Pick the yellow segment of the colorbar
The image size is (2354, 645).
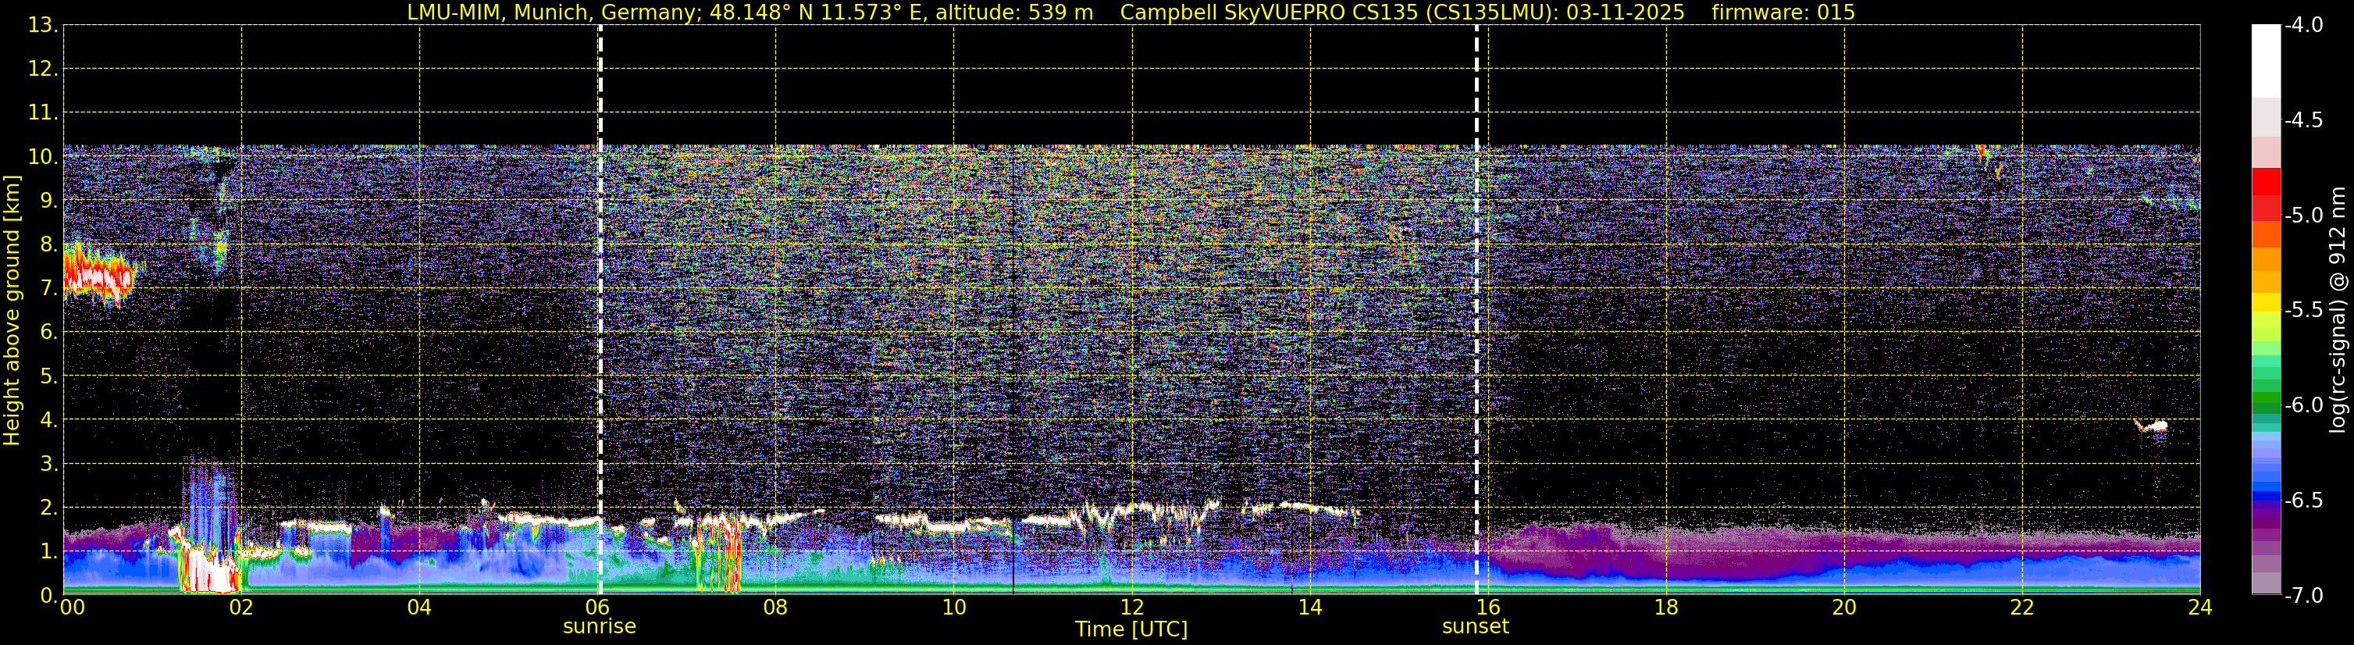pyautogui.click(x=2267, y=302)
